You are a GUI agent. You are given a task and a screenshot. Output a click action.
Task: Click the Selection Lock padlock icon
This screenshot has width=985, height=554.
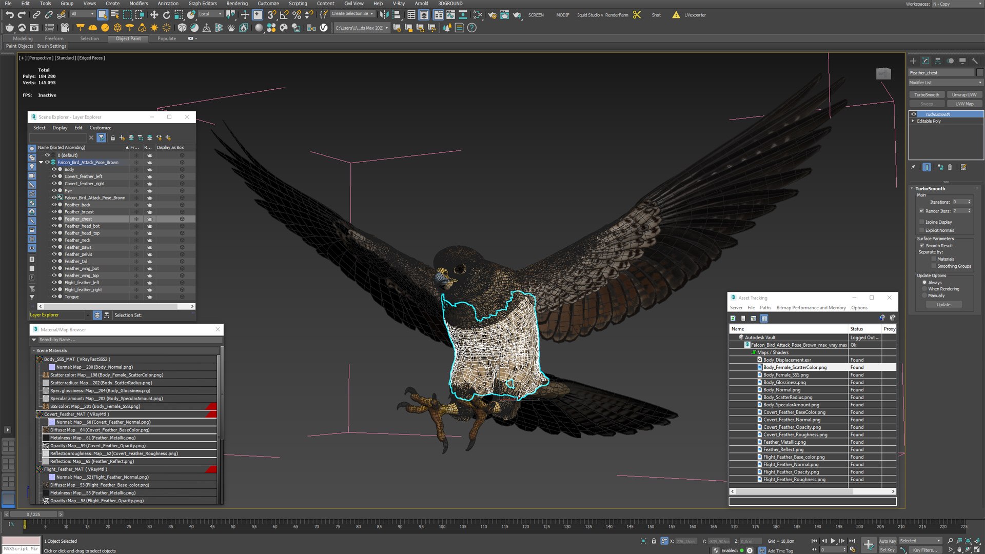pos(654,541)
